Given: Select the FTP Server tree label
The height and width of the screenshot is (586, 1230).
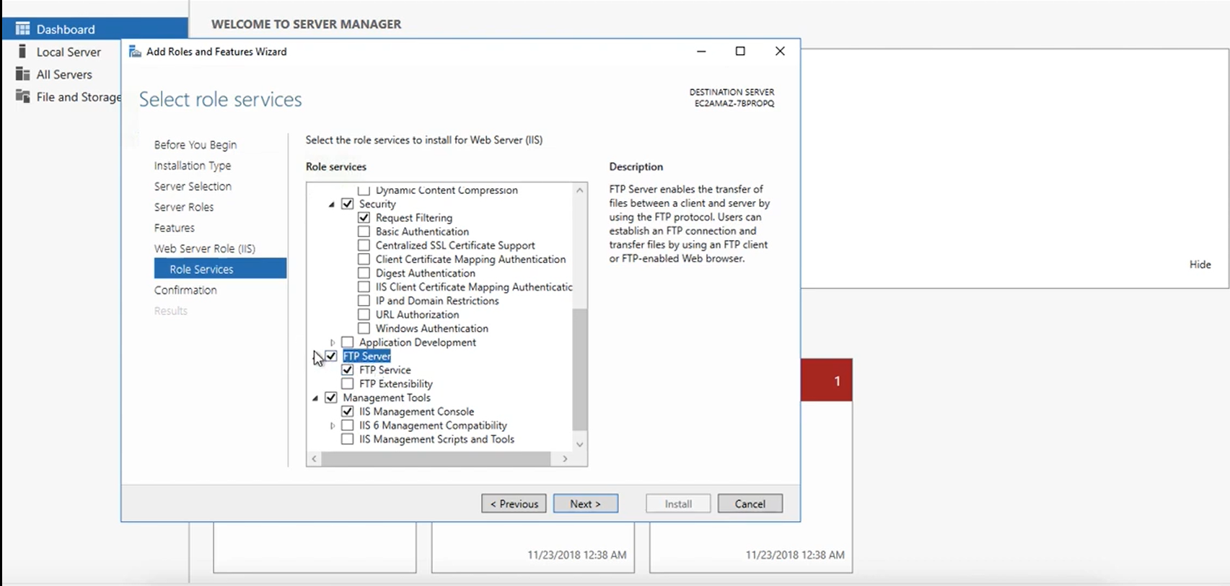Looking at the screenshot, I should point(366,356).
